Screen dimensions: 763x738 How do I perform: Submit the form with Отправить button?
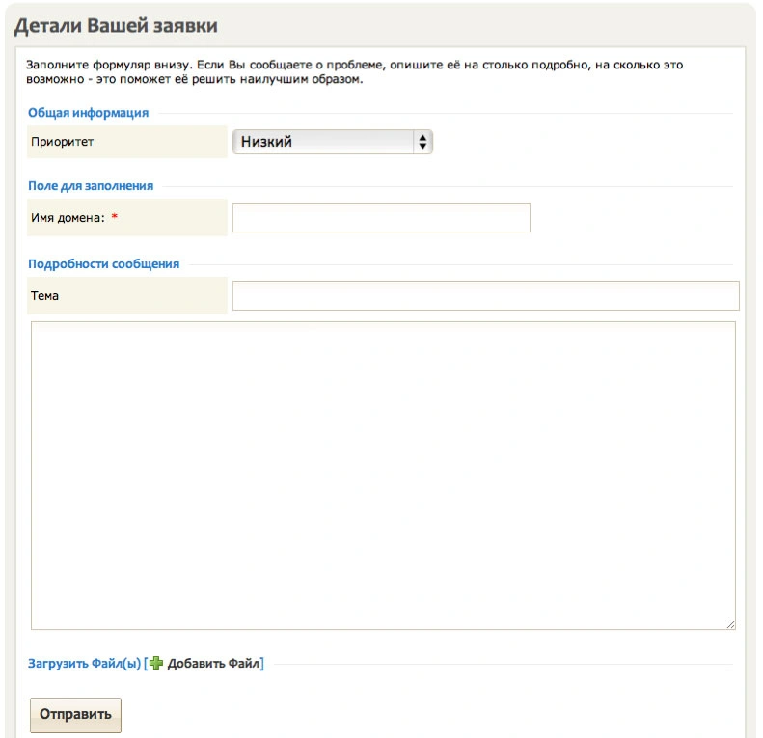coord(75,715)
